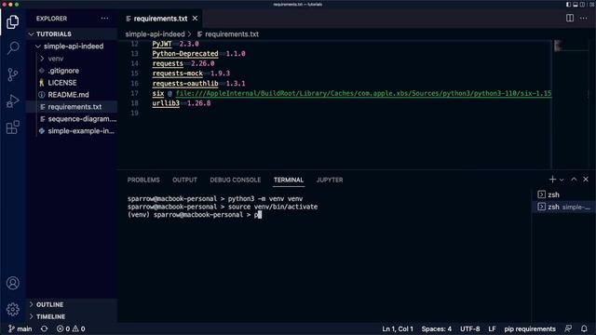
Task: Select the TERMINAL panel tab
Action: [289, 180]
